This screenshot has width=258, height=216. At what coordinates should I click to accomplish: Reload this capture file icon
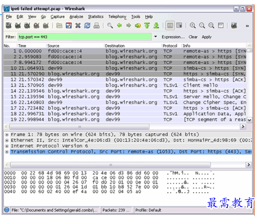(x=87, y=25)
